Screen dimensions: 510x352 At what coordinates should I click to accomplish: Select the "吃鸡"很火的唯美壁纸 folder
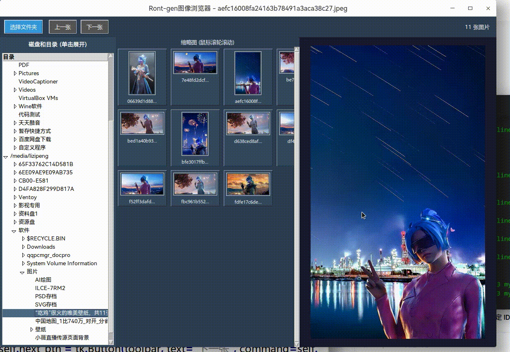point(71,313)
